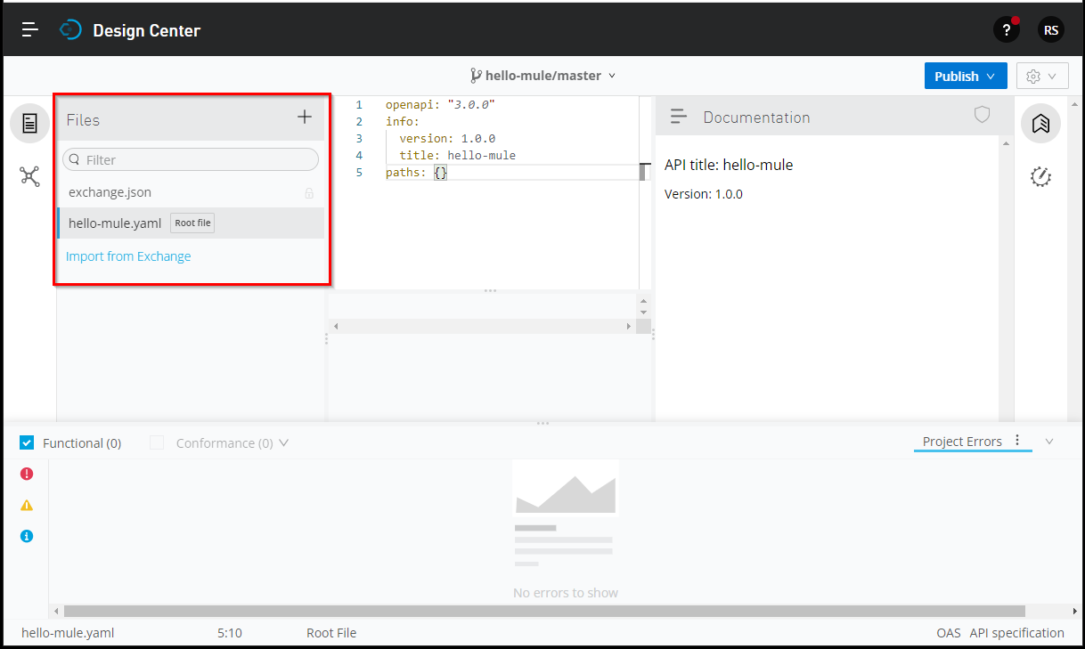The width and height of the screenshot is (1085, 649).
Task: Switch to the Project Errors tab
Action: click(x=962, y=441)
